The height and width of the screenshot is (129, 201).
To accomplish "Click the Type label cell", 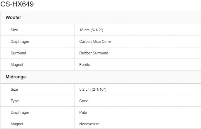I will point(38,101).
